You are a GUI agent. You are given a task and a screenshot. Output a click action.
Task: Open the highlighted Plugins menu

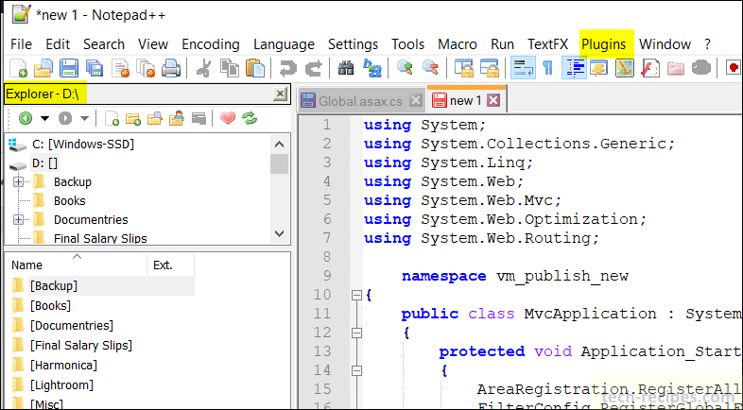tap(604, 44)
